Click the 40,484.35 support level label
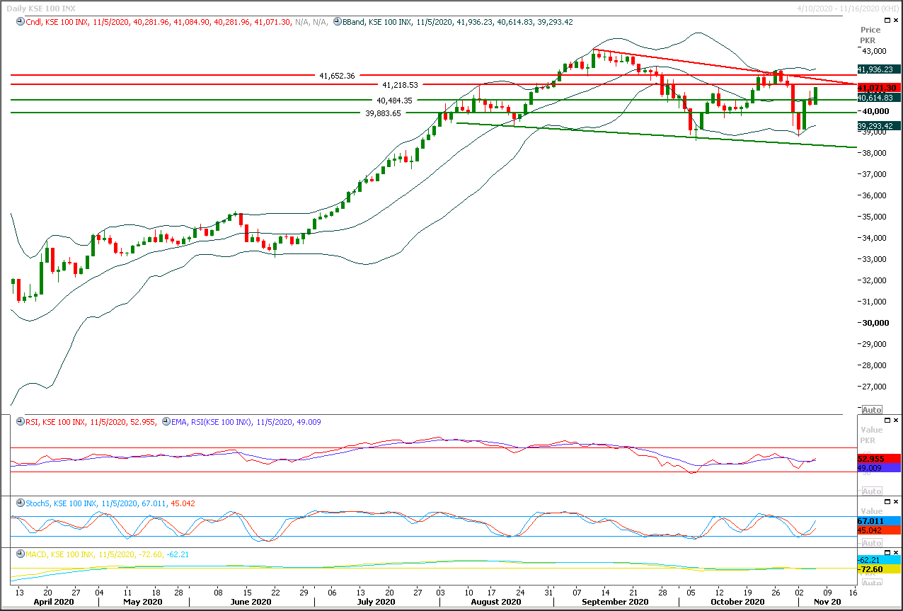This screenshot has height=611, width=903. click(x=394, y=101)
